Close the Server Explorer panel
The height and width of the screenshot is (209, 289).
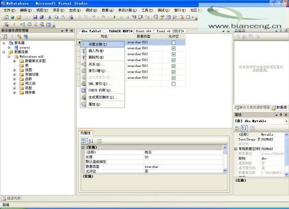click(x=72, y=30)
